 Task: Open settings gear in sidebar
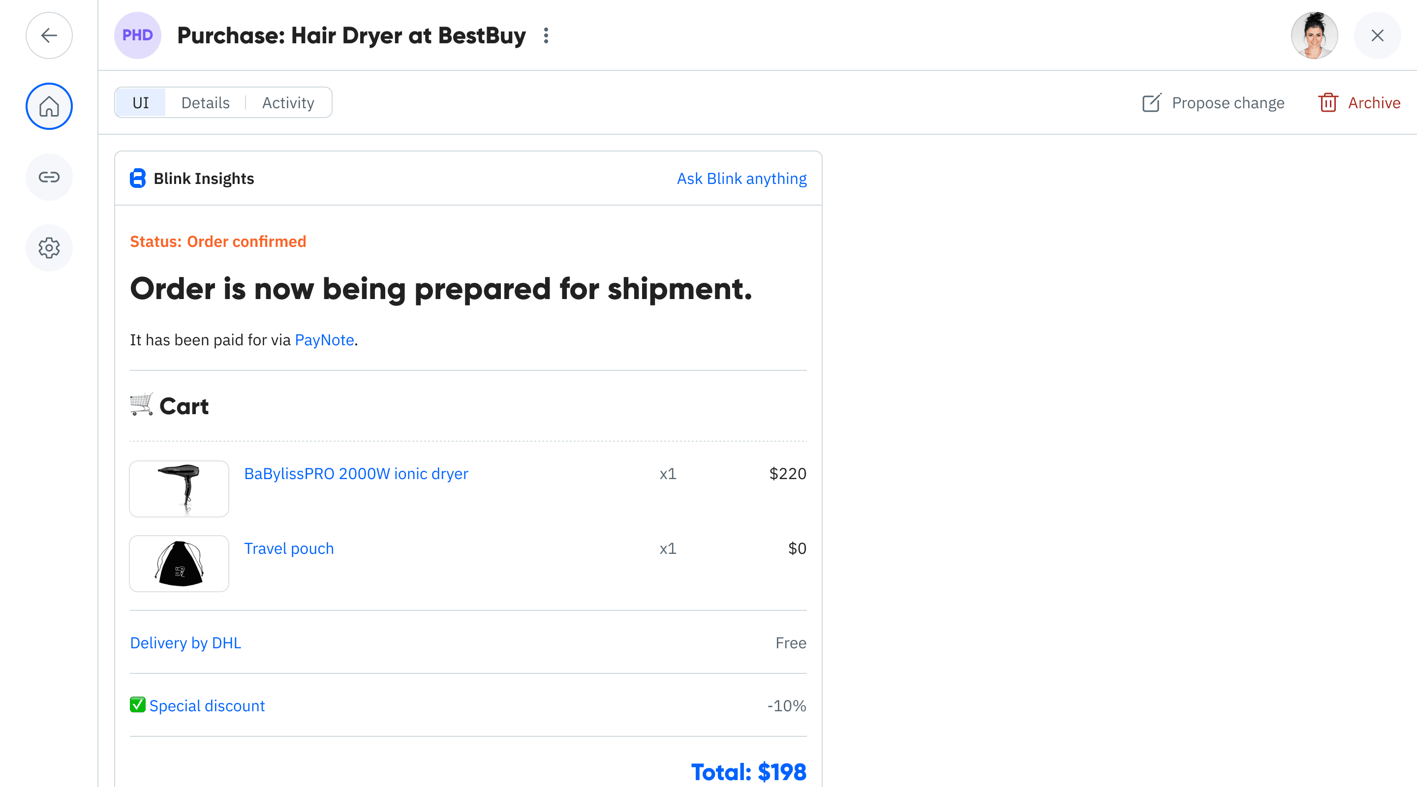point(49,248)
